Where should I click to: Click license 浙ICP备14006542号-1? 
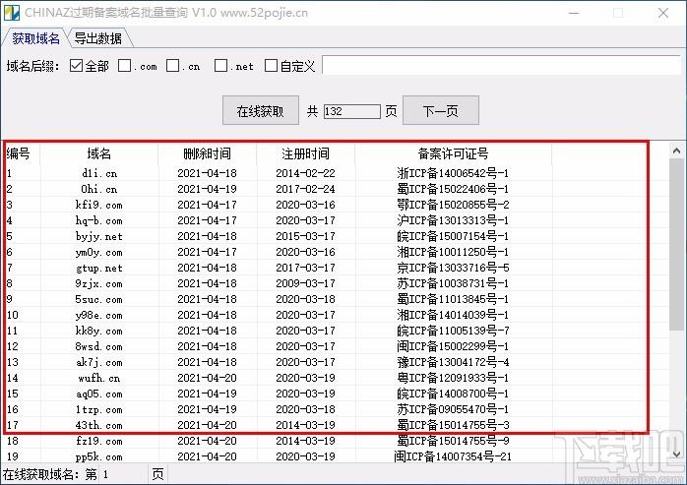coord(453,173)
